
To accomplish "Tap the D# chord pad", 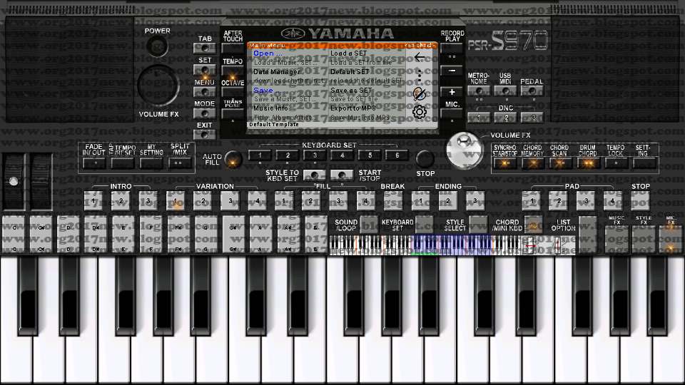I will coord(96,235).
